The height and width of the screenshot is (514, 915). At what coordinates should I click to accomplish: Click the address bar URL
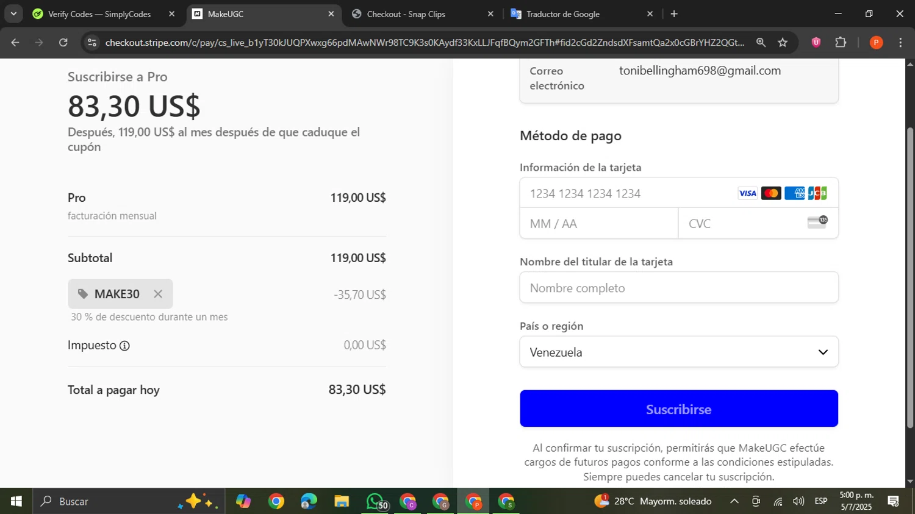click(x=425, y=42)
